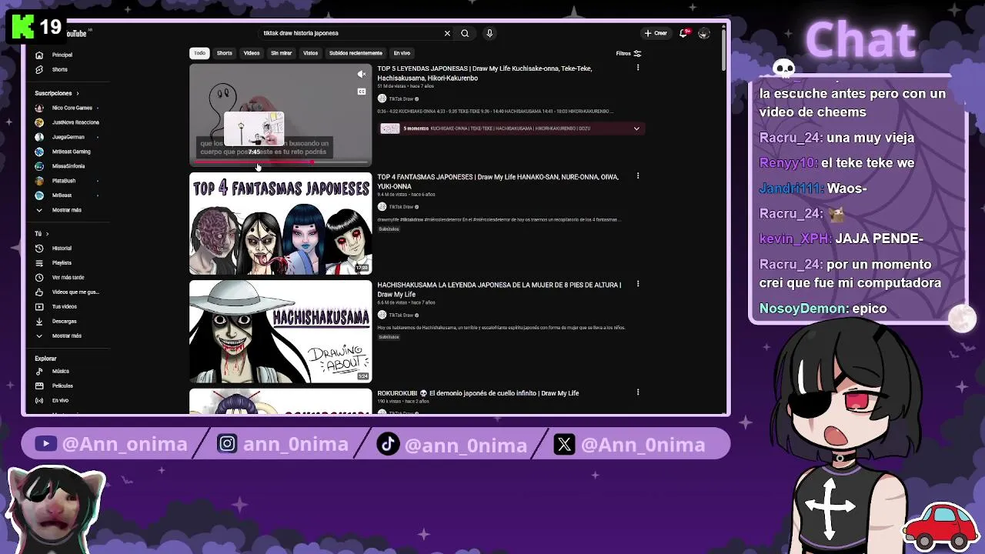The height and width of the screenshot is (554, 985).
Task: Open Filtros search filters
Action: (629, 54)
